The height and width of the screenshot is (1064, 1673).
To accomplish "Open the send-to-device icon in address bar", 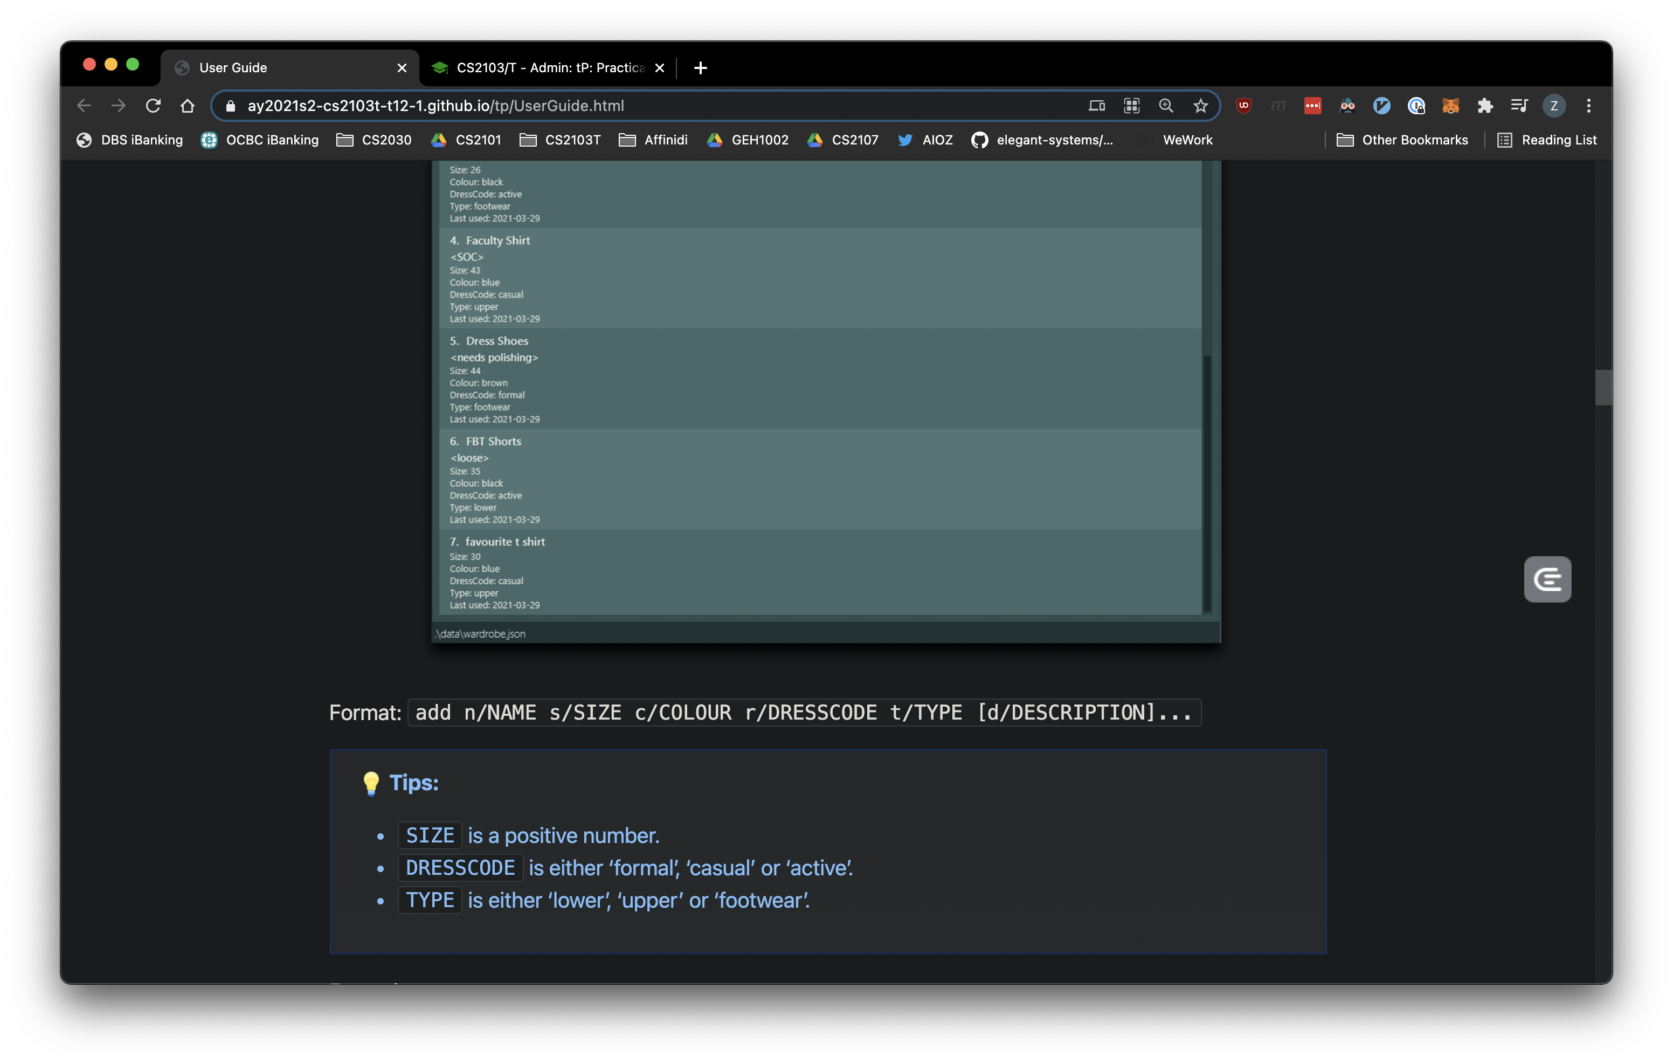I will [1097, 106].
